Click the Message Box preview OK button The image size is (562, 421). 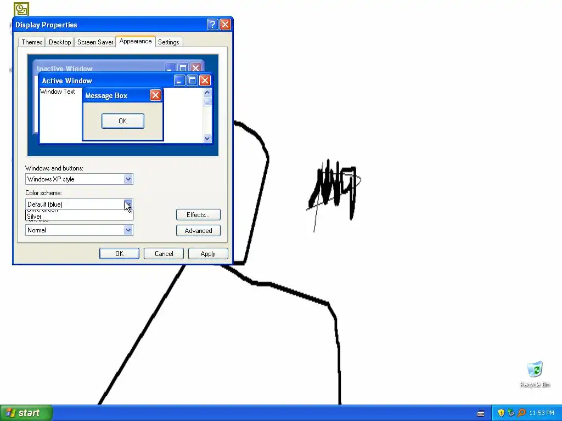point(123,121)
